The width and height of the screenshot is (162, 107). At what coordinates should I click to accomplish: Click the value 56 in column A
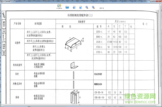109,52
